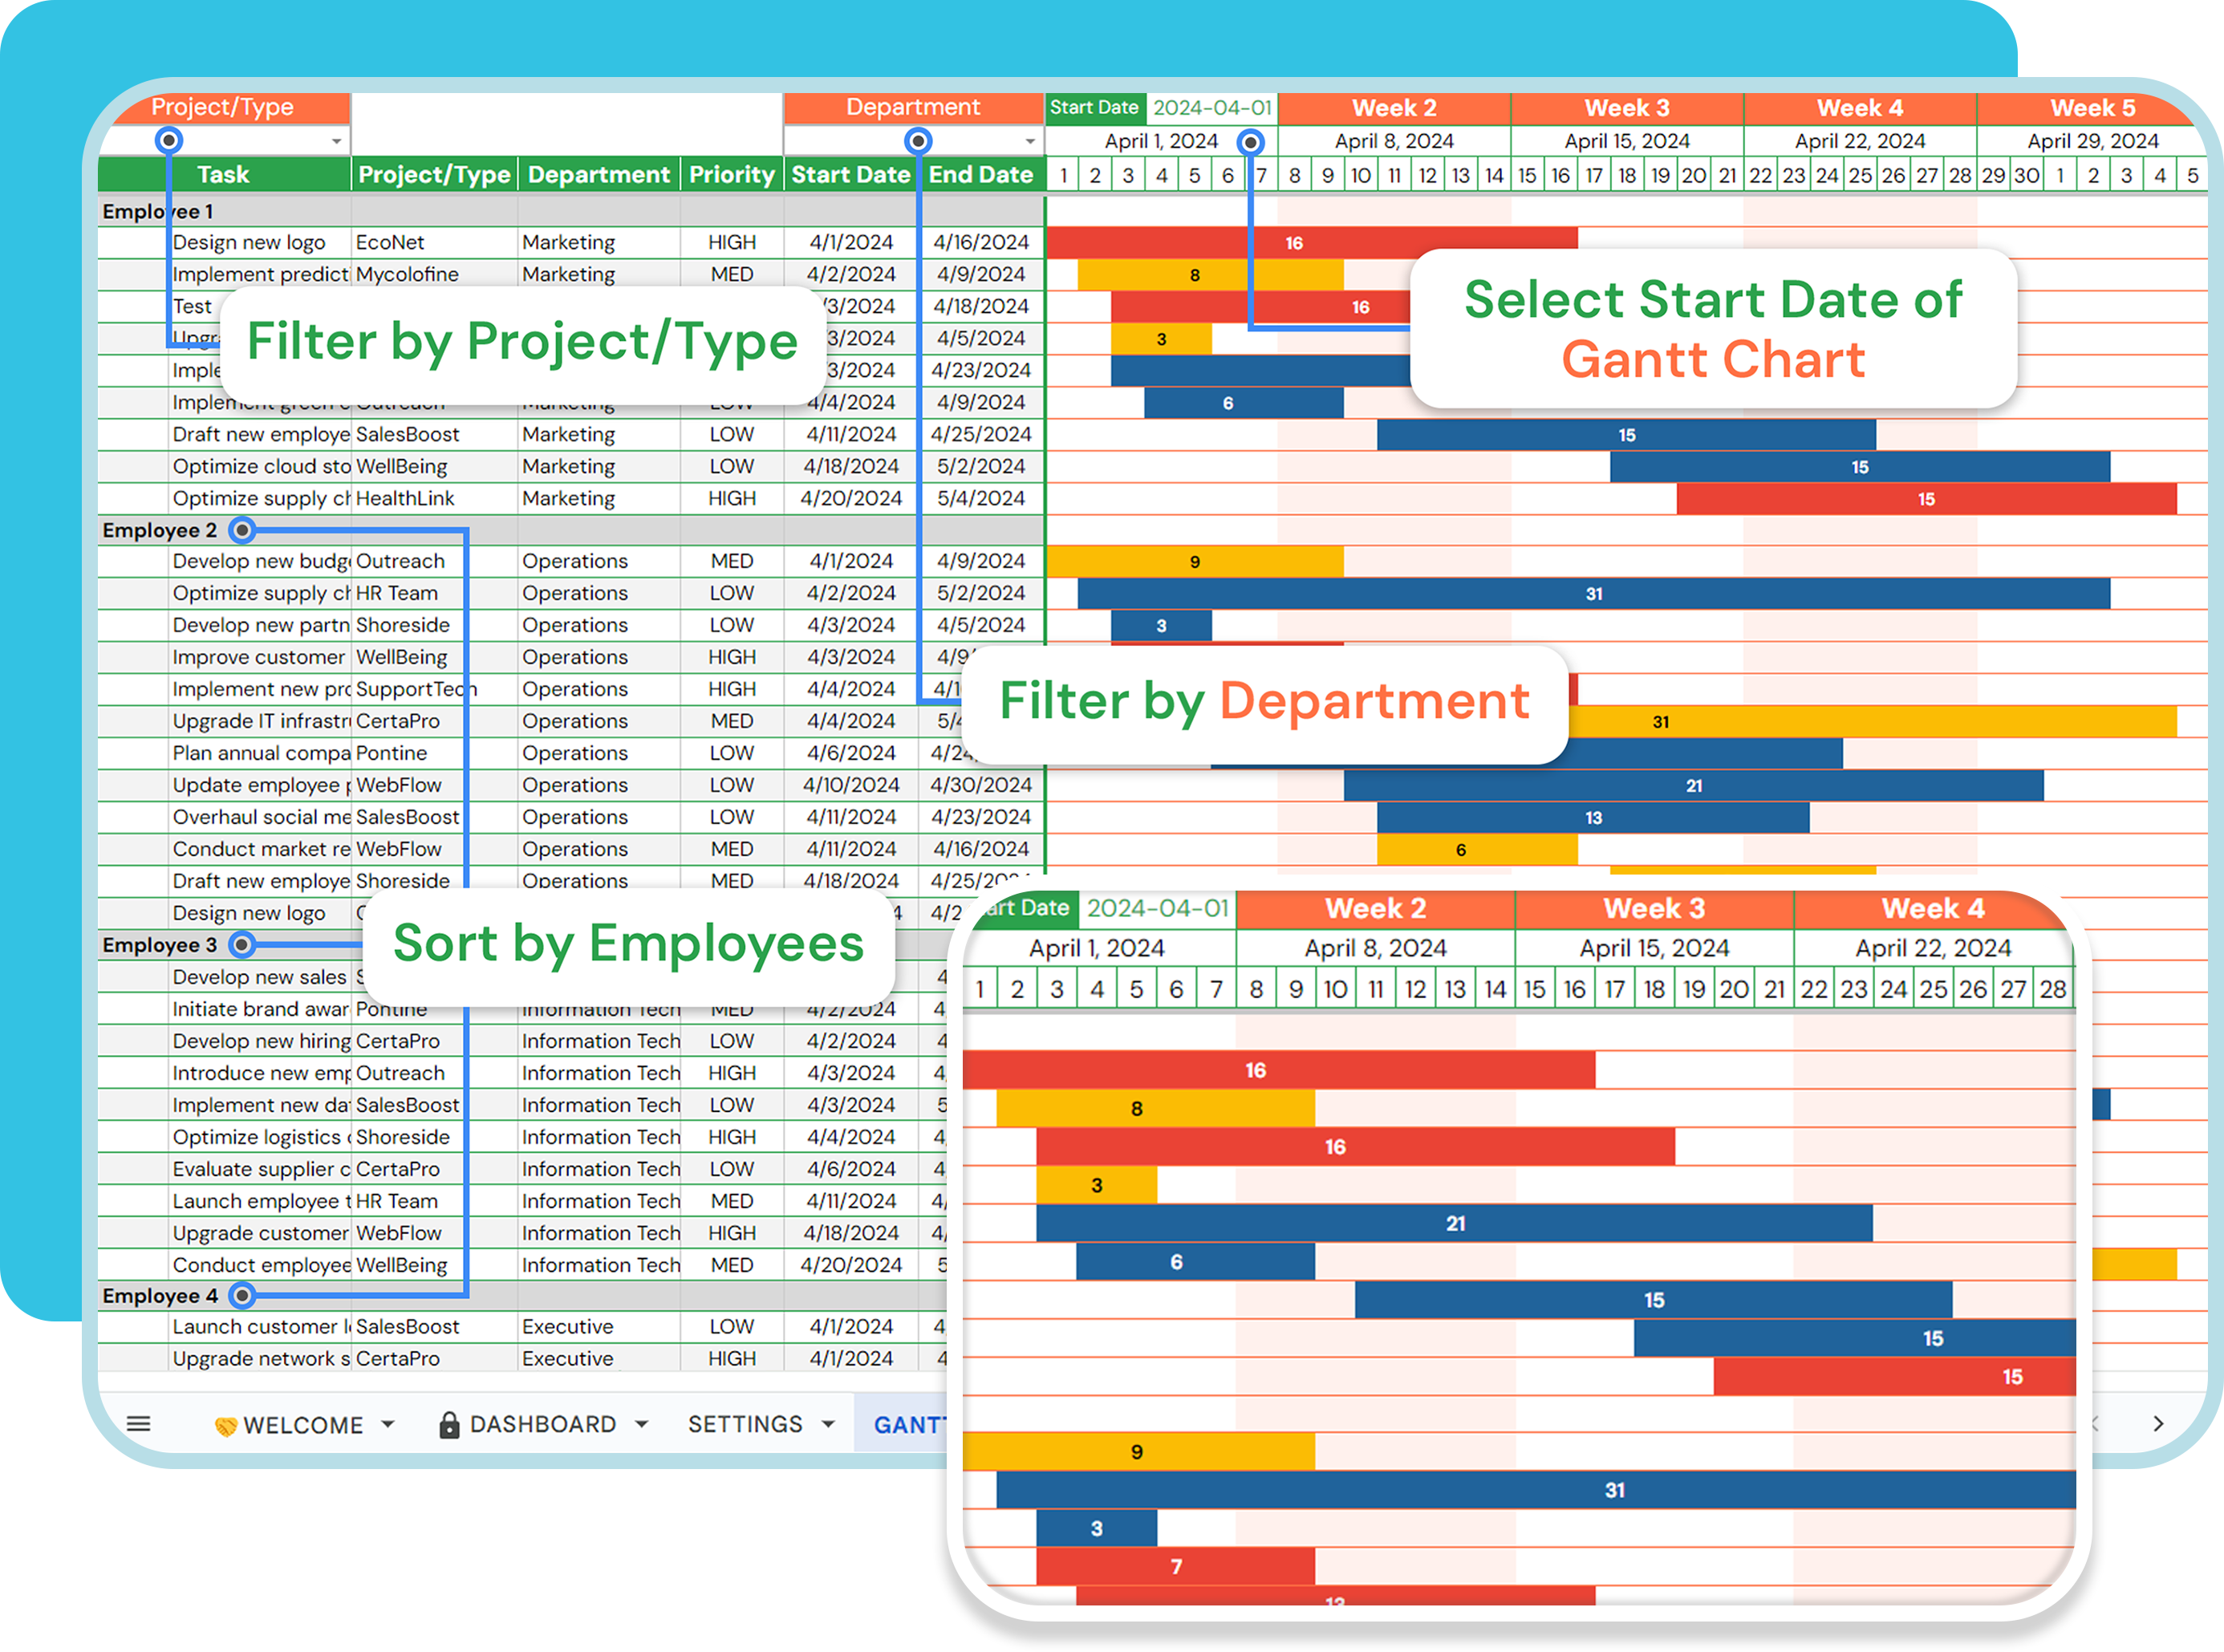This screenshot has width=2224, height=1652.
Task: Click the Mycolofine project cell
Action: click(434, 275)
